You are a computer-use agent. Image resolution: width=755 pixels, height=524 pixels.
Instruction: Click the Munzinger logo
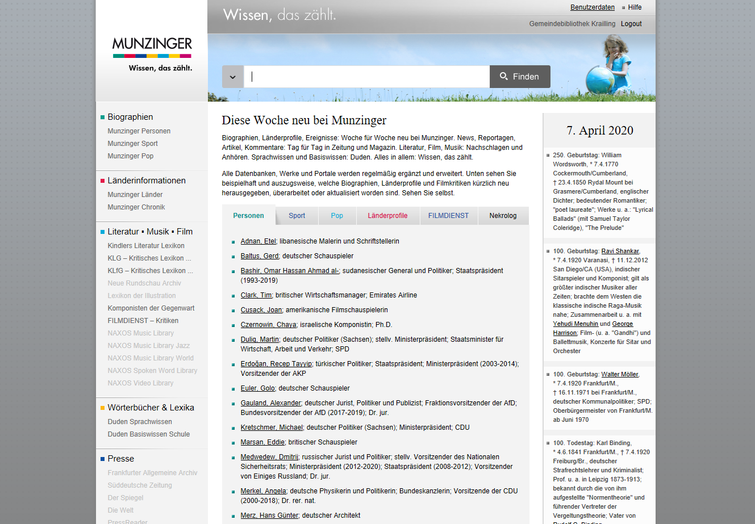[x=152, y=55]
